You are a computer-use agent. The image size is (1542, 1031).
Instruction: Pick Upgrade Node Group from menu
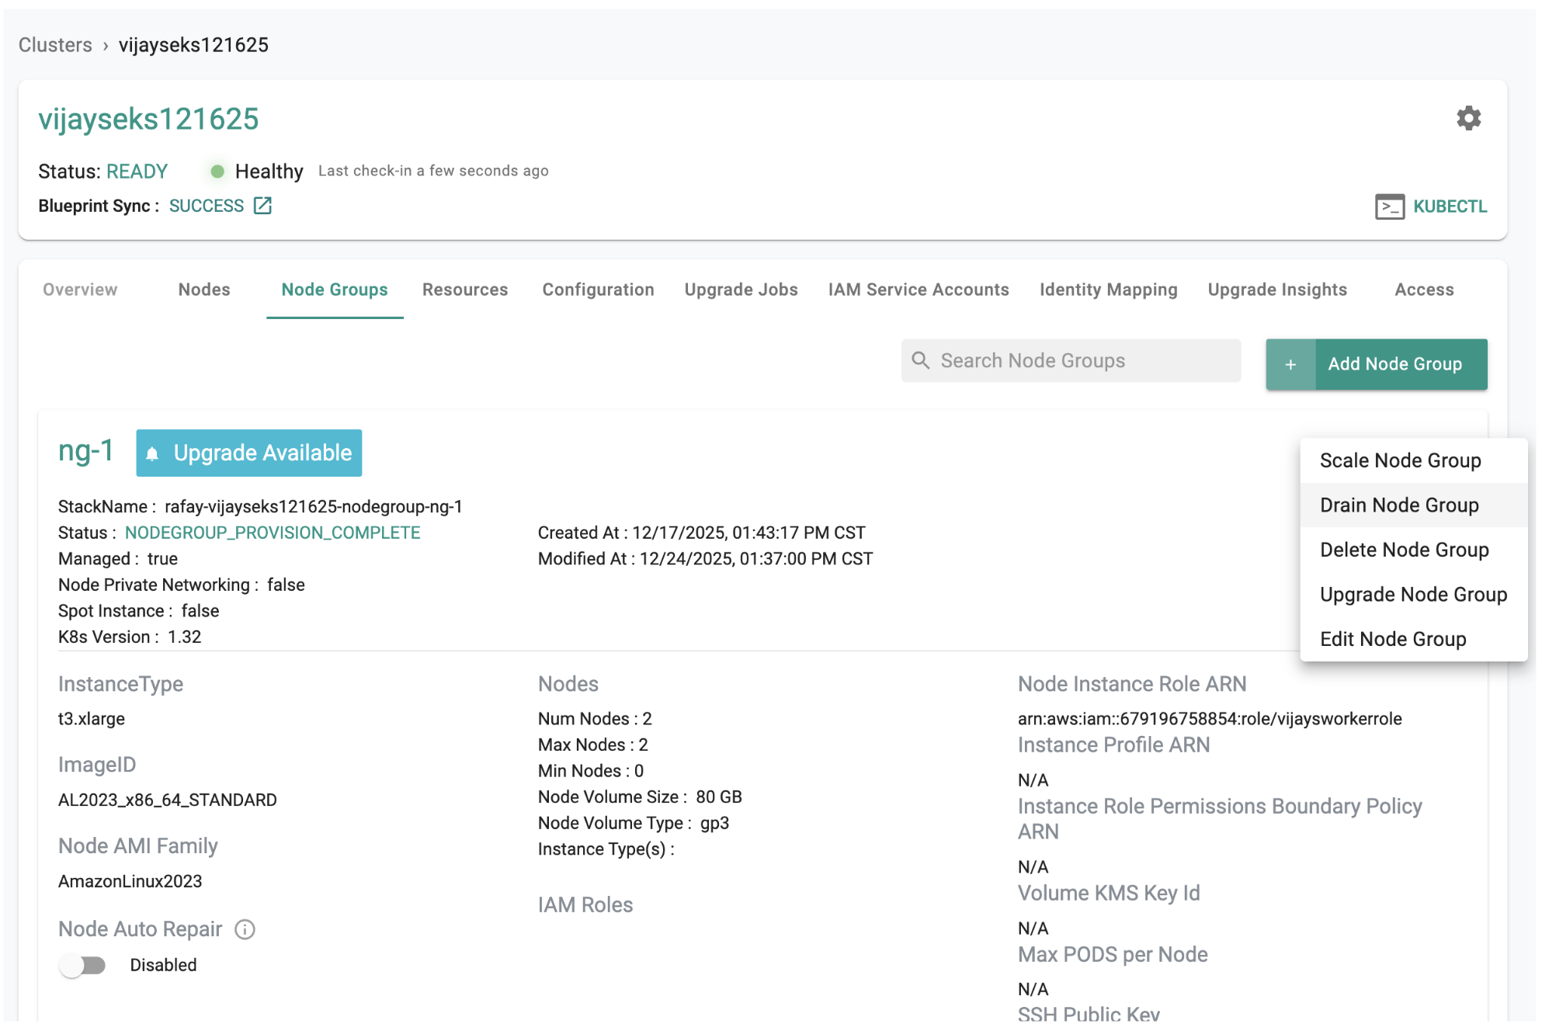1412,595
